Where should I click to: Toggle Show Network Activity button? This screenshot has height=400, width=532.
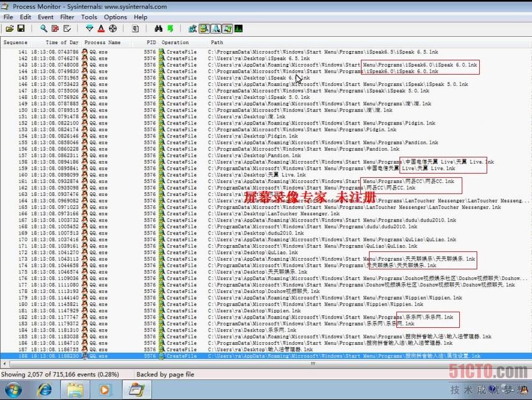216,29
